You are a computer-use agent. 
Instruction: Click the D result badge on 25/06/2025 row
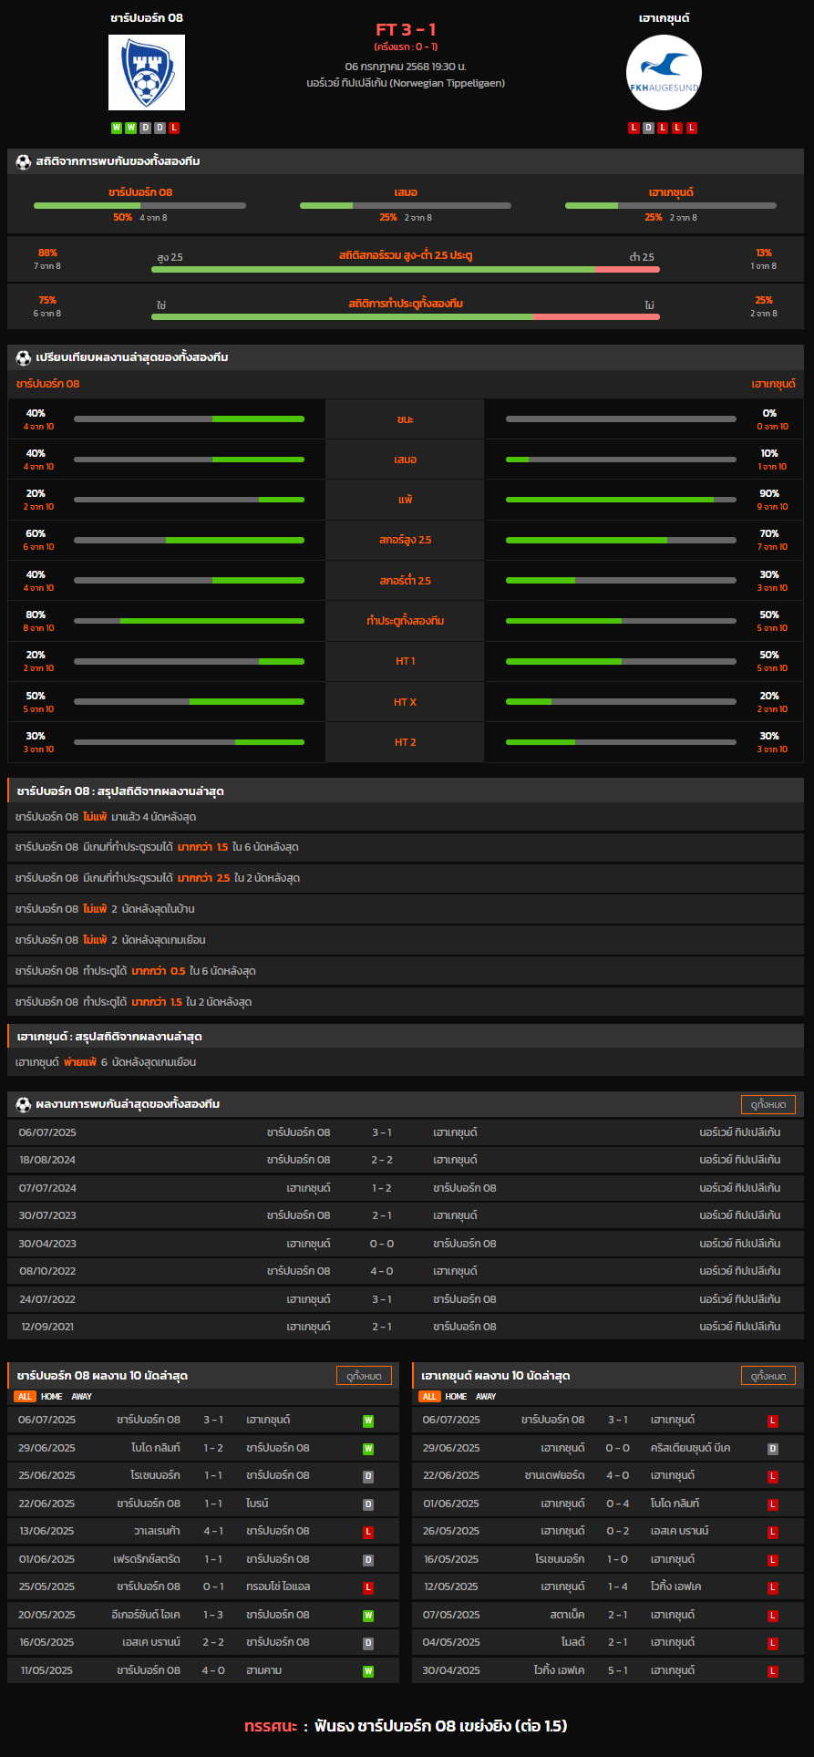368,1476
